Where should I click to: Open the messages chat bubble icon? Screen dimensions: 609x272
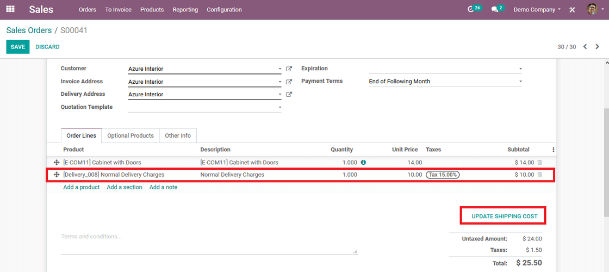(494, 9)
